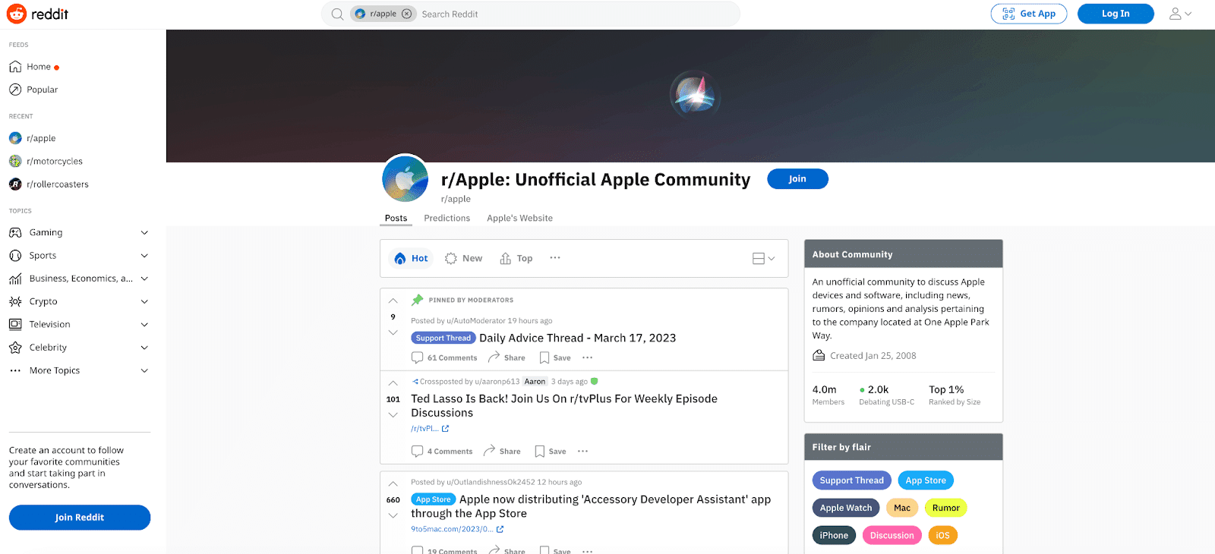
Task: Remove the r/apple search filter chip
Action: coord(407,14)
